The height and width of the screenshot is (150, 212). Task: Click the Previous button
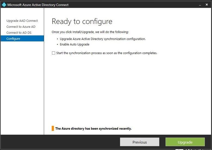coord(139,142)
